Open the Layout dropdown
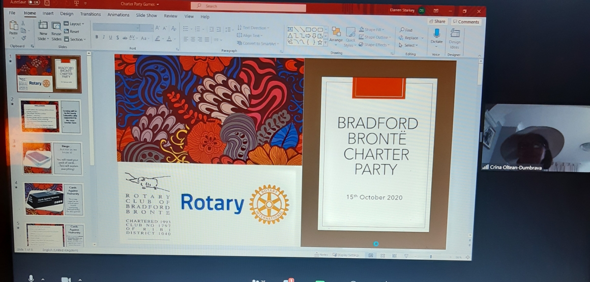 [x=74, y=24]
